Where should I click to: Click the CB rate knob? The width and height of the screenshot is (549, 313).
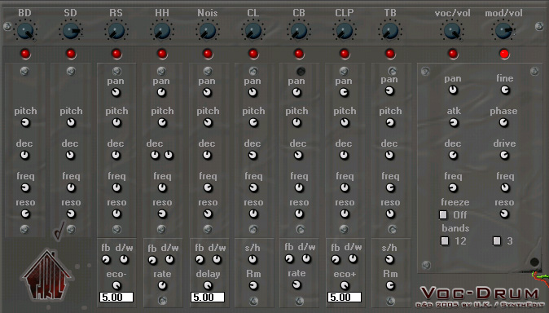click(296, 284)
